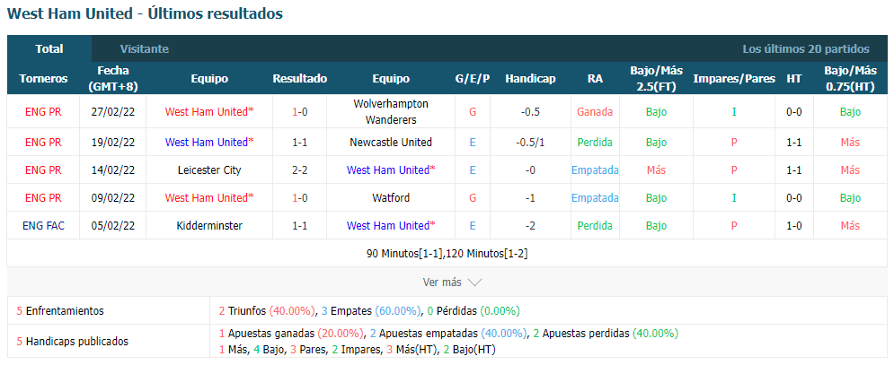Click the Bajo/Más 2.5(FT) column header

tap(656, 79)
